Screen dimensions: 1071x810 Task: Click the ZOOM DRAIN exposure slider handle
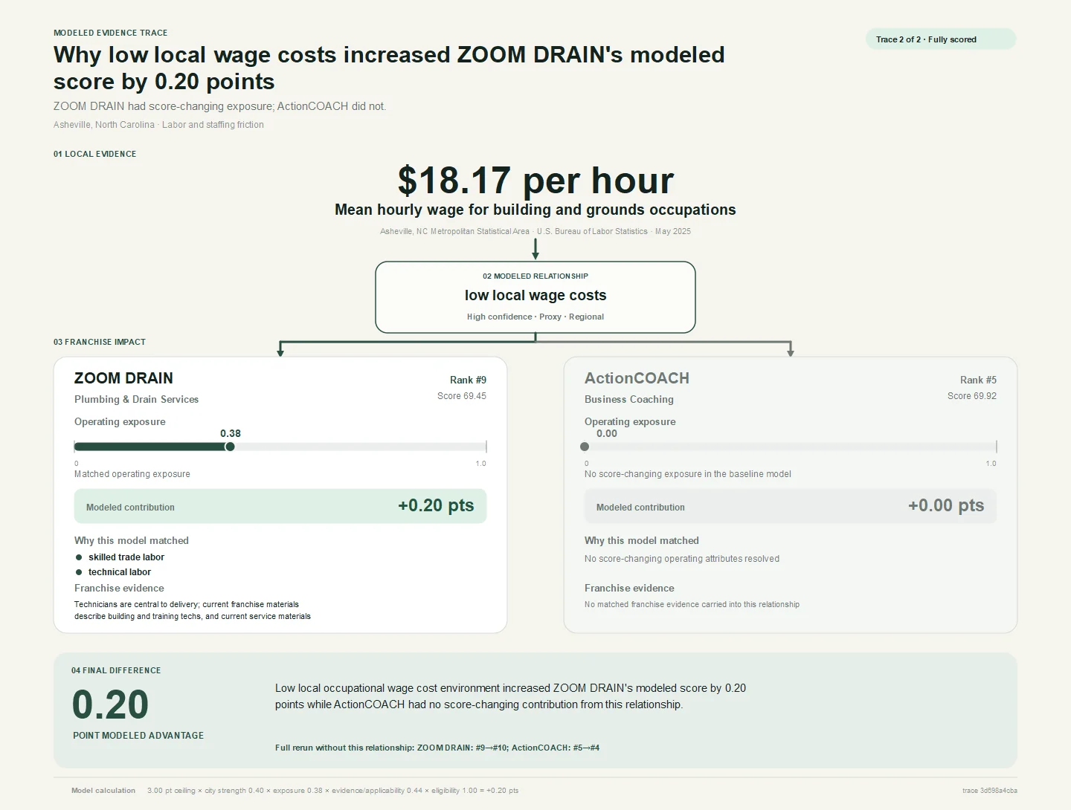click(230, 447)
